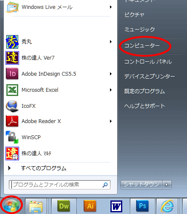The height and width of the screenshot is (214, 187).
Task: Click the 株の達人 マルチ icon
Action: 12,154
